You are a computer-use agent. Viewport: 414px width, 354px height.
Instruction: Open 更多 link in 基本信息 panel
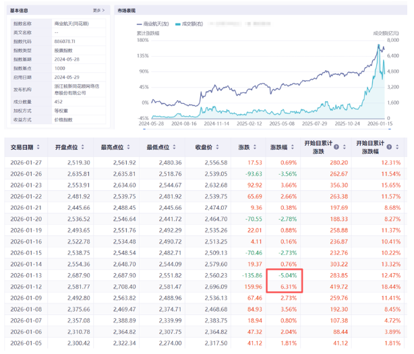click(x=98, y=10)
